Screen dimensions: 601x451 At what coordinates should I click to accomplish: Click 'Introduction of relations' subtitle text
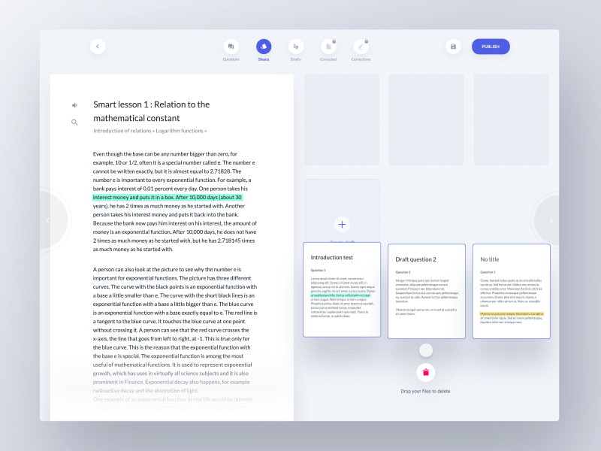(122, 131)
